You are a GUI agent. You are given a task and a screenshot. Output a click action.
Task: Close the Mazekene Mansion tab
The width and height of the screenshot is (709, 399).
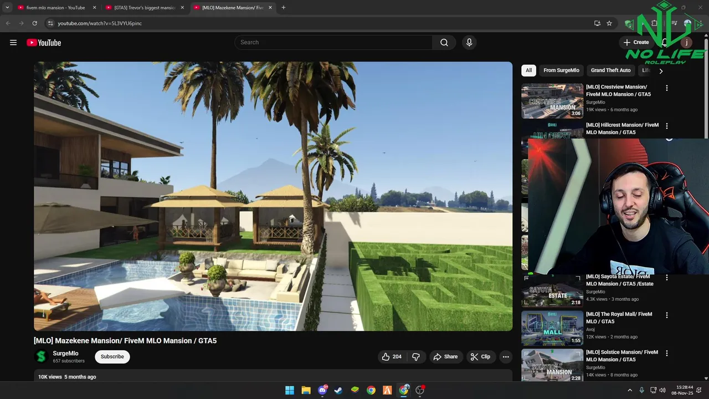pyautogui.click(x=270, y=8)
